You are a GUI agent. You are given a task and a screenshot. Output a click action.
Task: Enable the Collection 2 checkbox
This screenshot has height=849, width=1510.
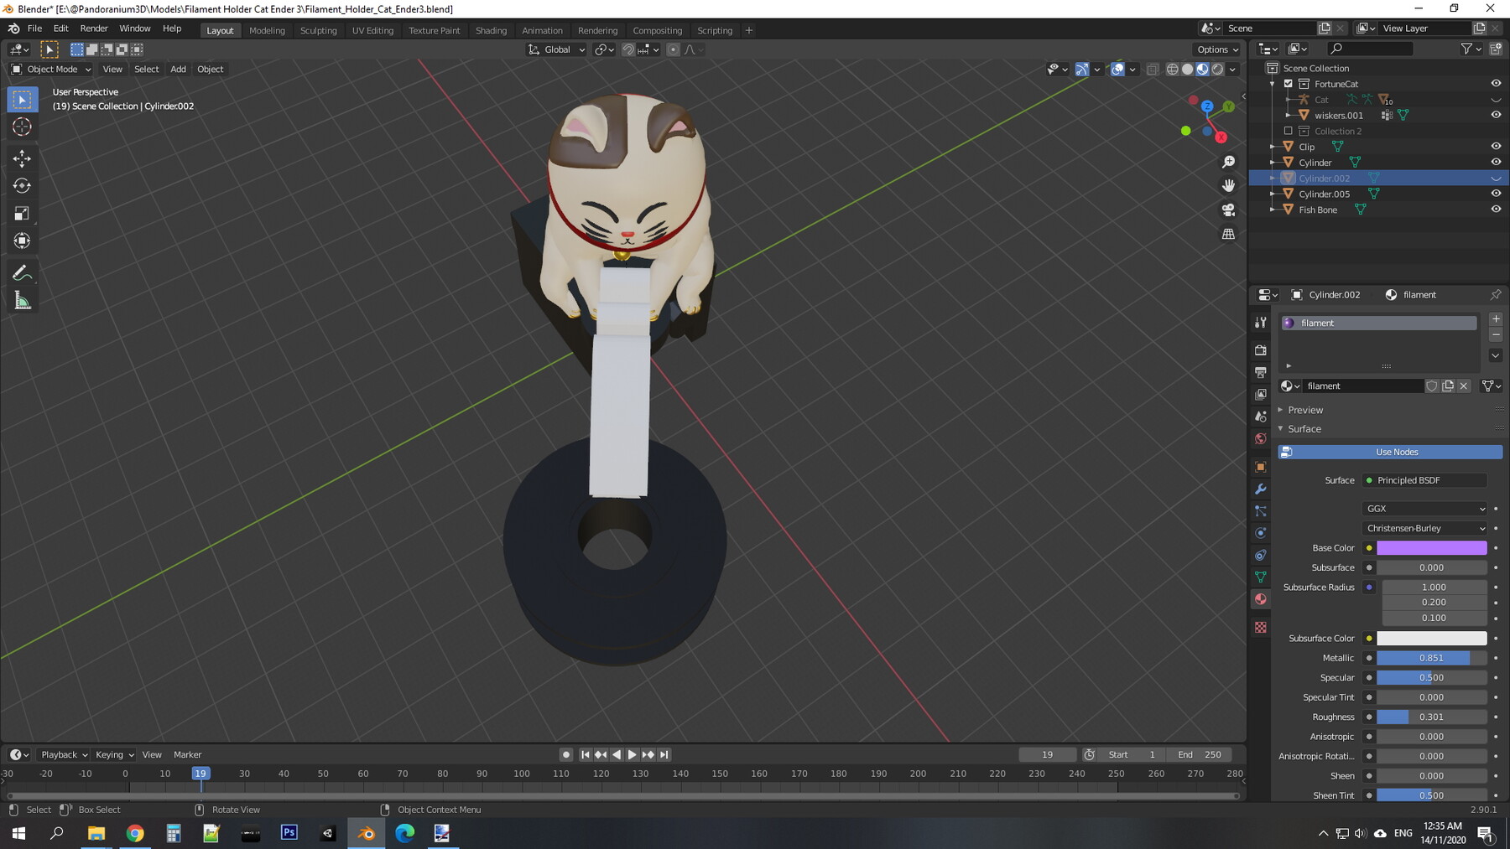1289,131
